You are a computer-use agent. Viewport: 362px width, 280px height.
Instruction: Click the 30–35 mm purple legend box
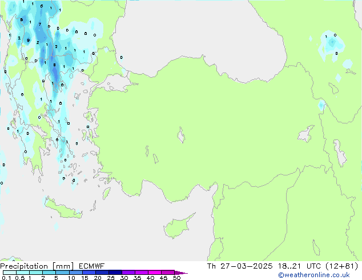128,273
